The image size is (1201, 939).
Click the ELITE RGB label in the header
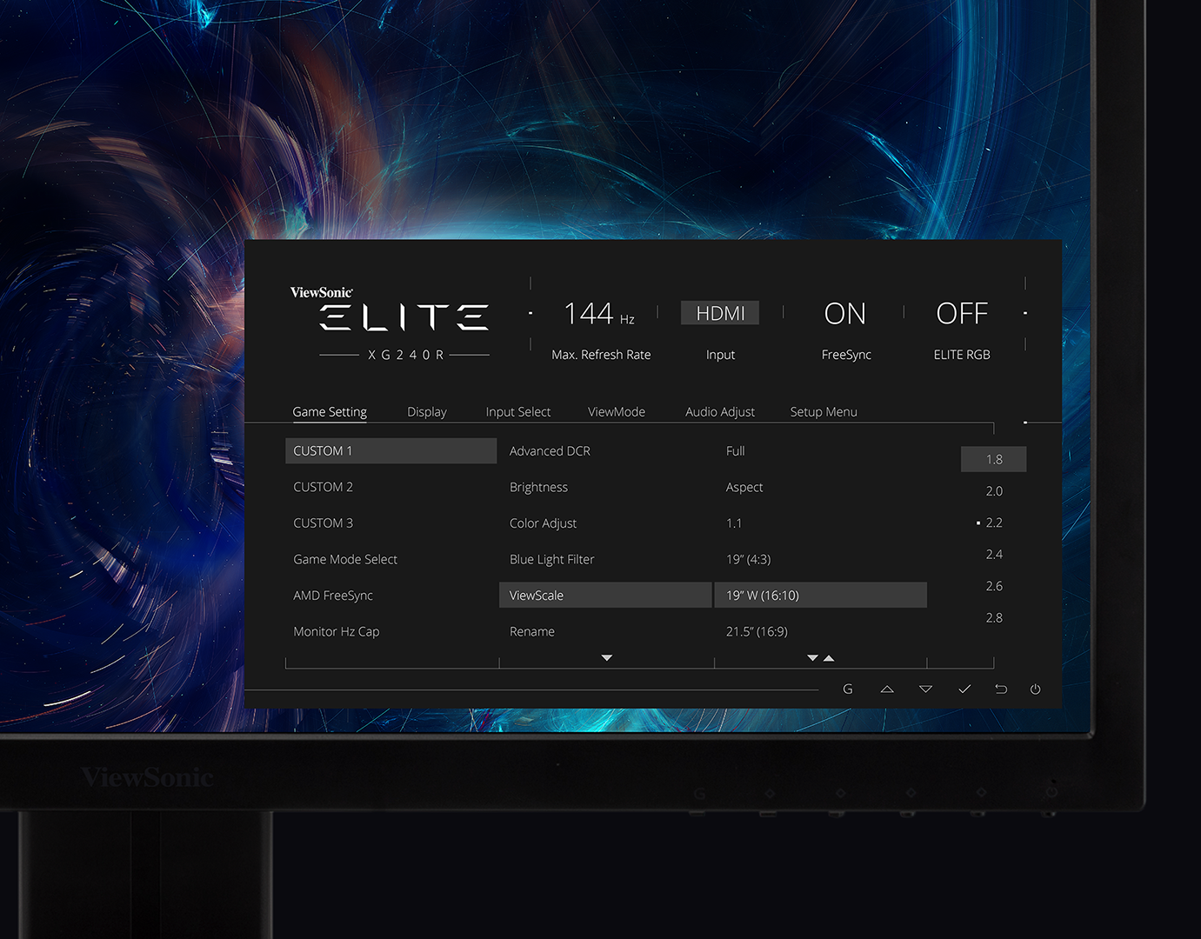tap(962, 355)
